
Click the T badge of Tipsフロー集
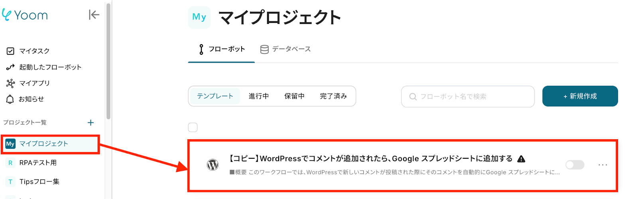pyautogui.click(x=10, y=181)
